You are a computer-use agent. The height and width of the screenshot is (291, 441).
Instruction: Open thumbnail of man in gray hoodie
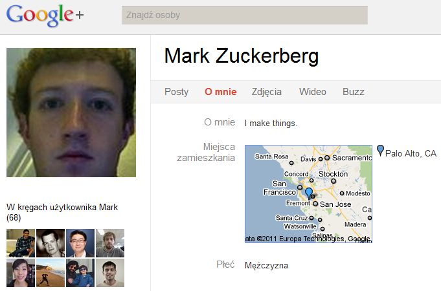tap(110, 243)
